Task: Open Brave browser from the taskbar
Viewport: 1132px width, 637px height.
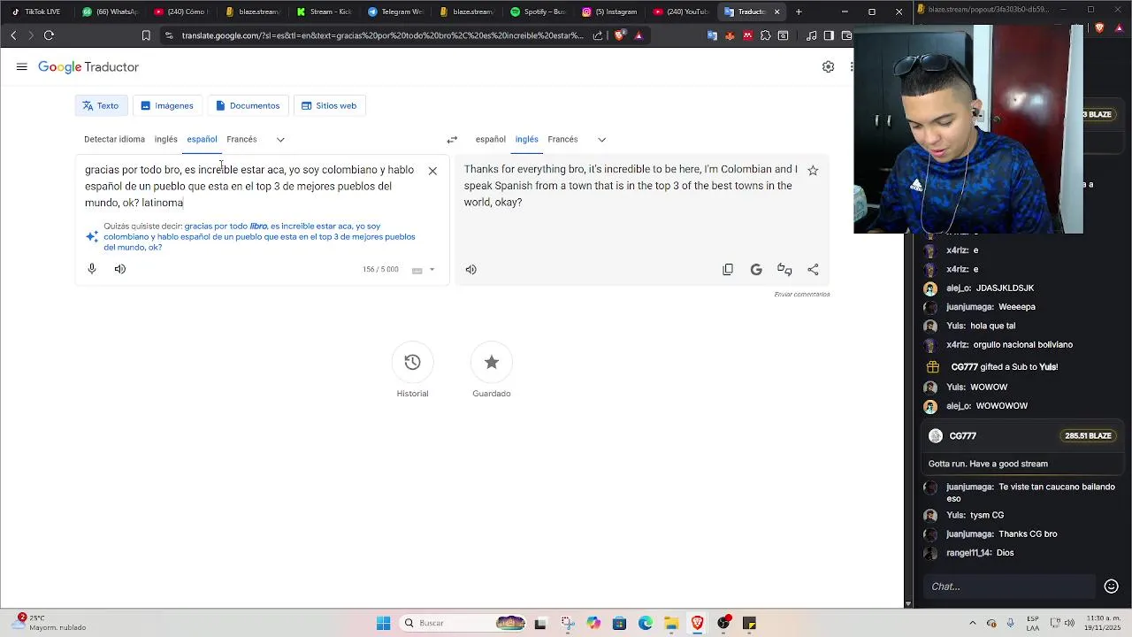Action: point(697,624)
